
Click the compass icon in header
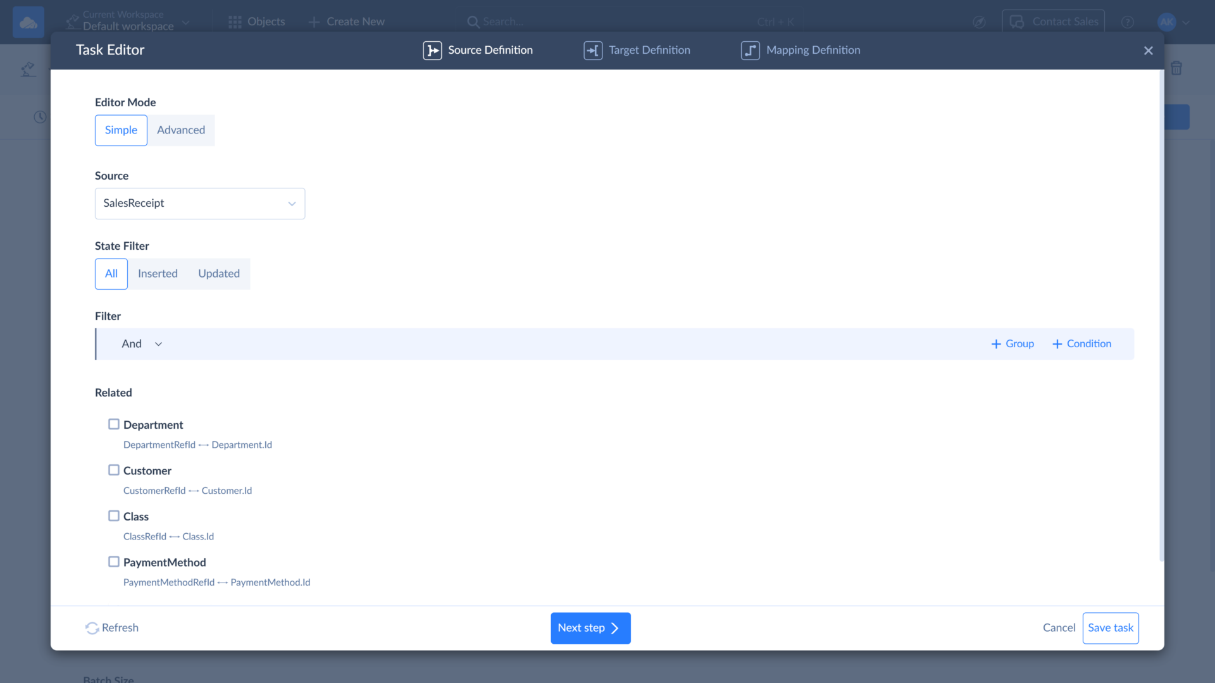click(979, 22)
